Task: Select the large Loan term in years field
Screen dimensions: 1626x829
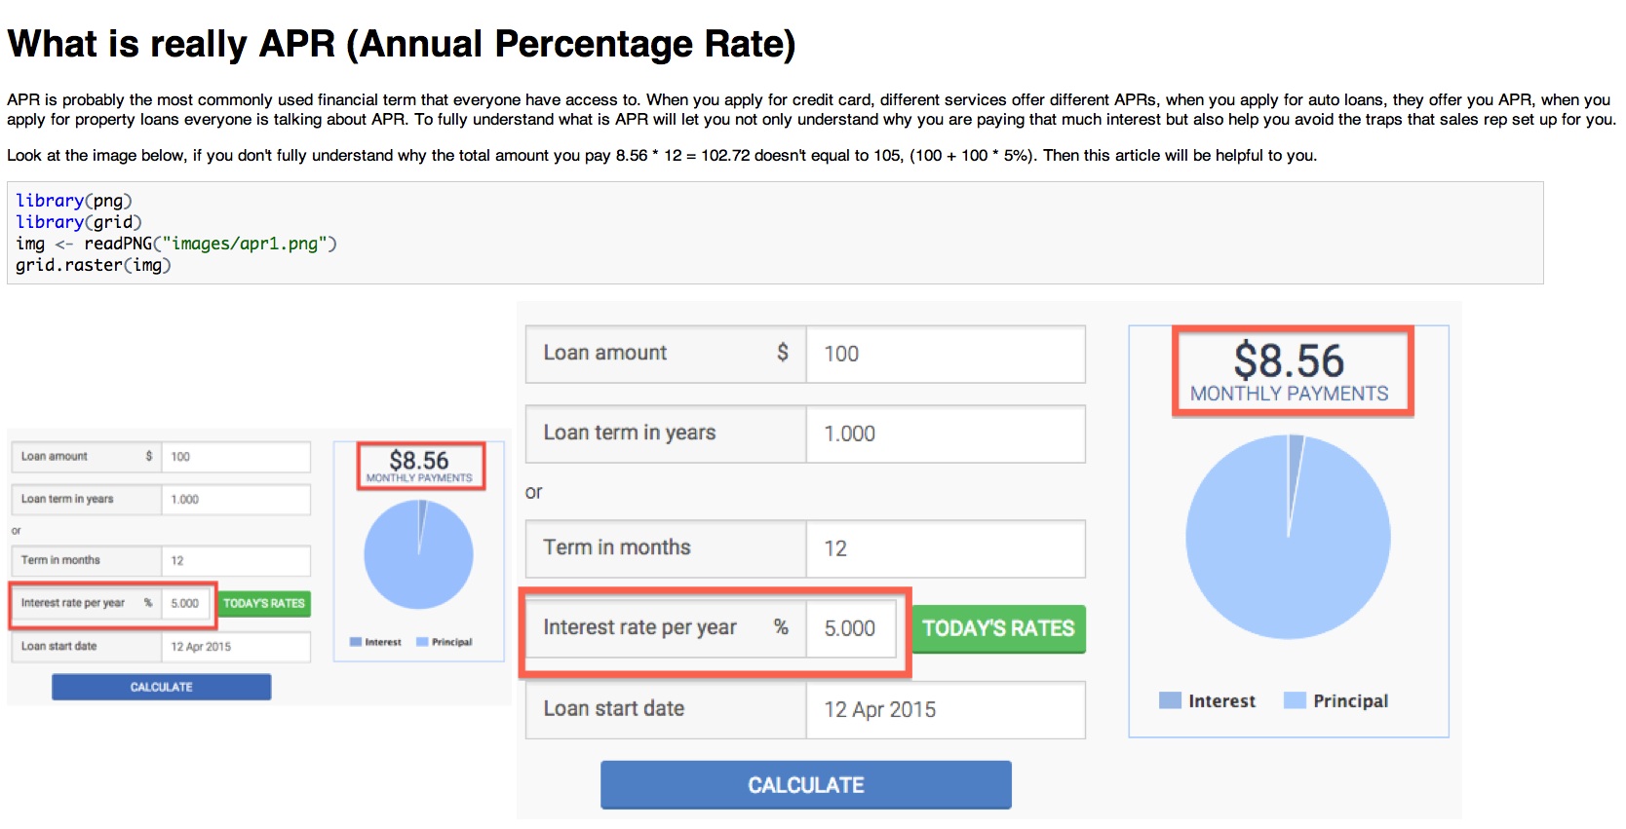Action: pyautogui.click(x=945, y=434)
